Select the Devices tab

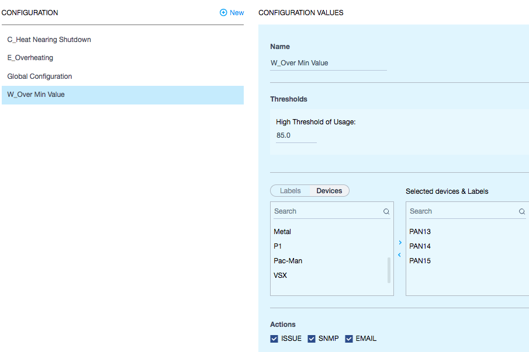(329, 191)
